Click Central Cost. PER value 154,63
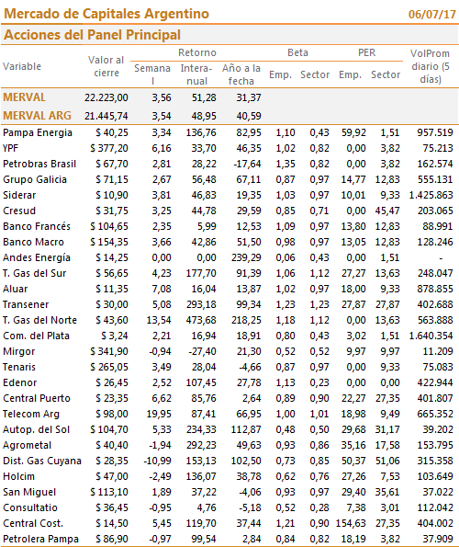Screen dimensions: 459x547 point(351,523)
